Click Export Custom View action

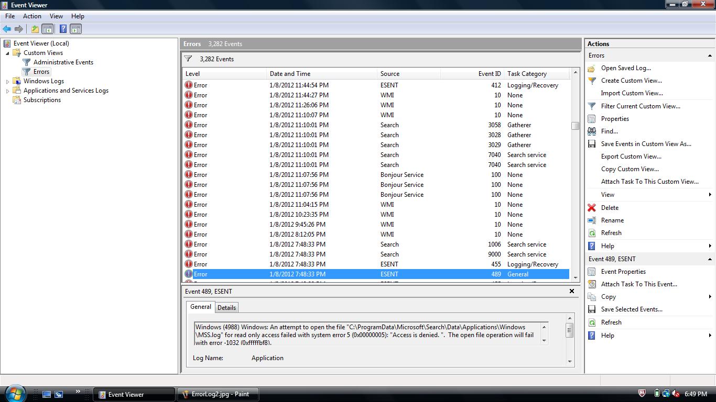click(631, 157)
